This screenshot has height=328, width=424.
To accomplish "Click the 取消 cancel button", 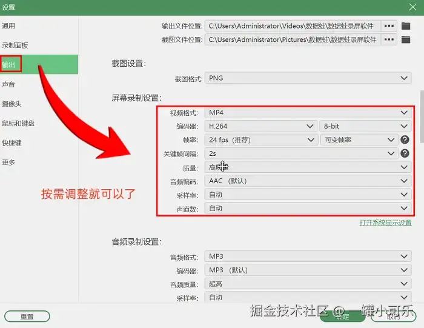I will pos(393,316).
